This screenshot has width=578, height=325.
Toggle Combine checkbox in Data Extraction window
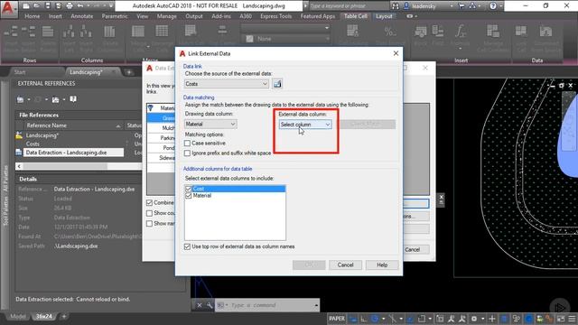[149, 202]
